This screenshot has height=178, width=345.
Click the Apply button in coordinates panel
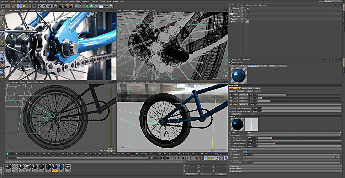click(221, 174)
